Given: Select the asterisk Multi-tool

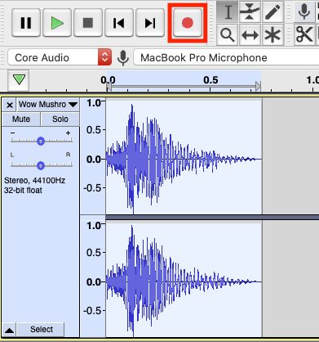Looking at the screenshot, I should pos(272,35).
